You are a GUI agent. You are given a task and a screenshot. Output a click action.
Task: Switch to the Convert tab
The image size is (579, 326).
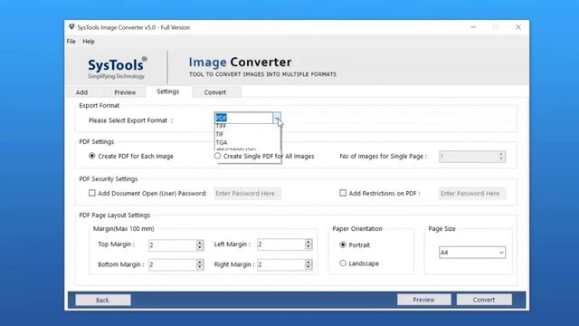(x=215, y=92)
